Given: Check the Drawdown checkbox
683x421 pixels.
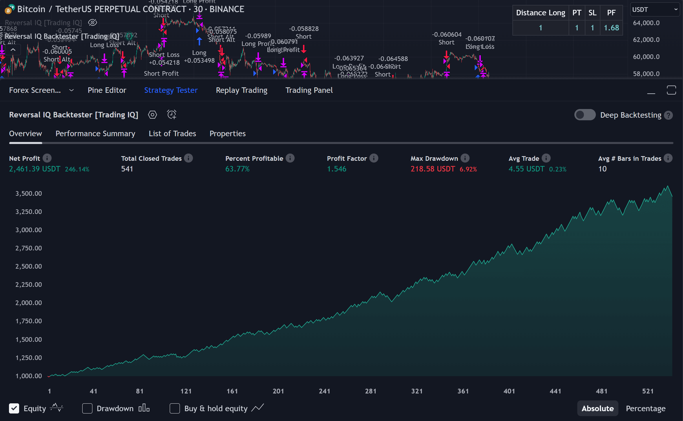Looking at the screenshot, I should [87, 408].
